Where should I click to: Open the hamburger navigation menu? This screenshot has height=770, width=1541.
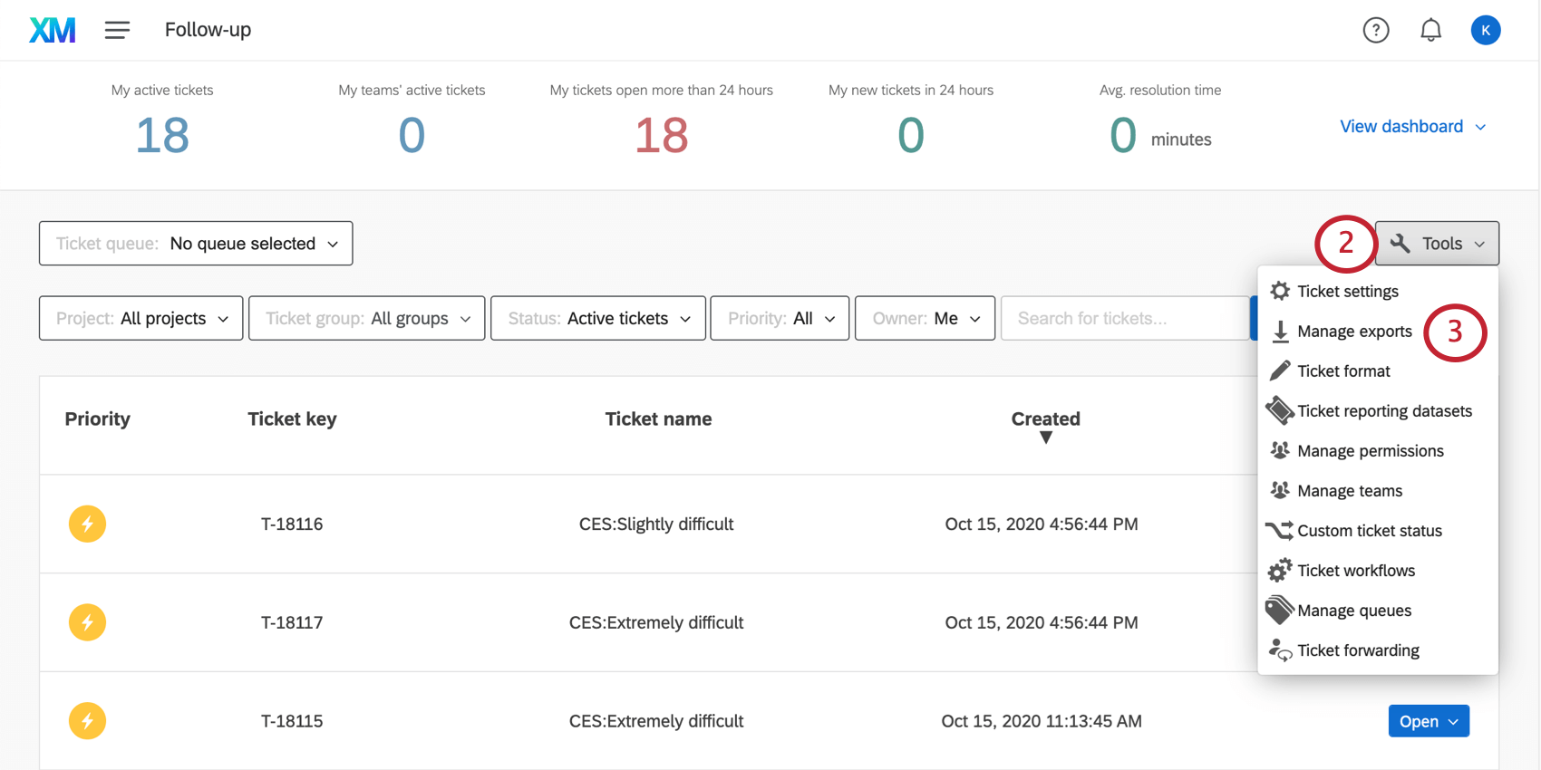[117, 30]
